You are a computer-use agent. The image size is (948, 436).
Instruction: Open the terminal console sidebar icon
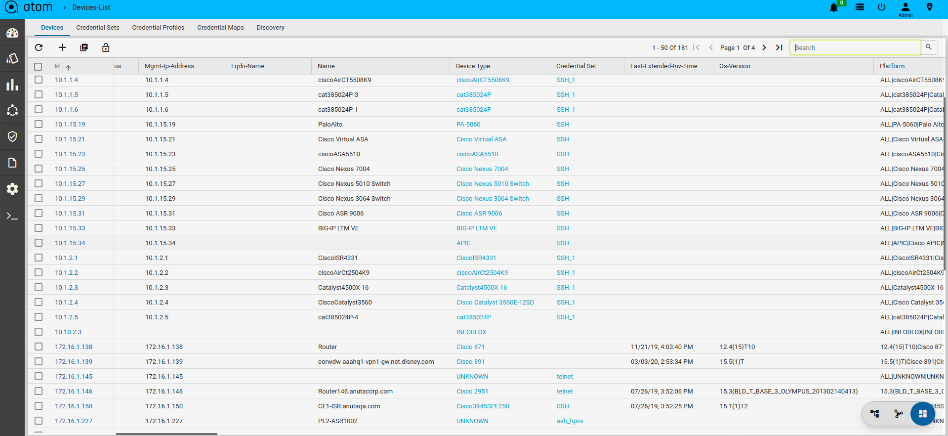[x=12, y=216]
